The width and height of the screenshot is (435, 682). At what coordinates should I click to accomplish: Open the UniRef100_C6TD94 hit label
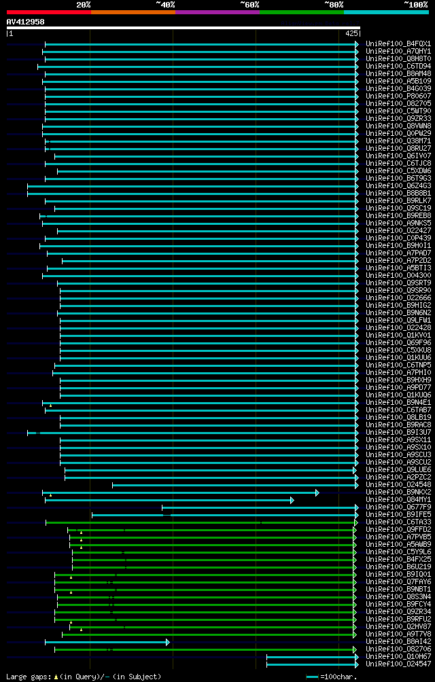tap(398, 66)
